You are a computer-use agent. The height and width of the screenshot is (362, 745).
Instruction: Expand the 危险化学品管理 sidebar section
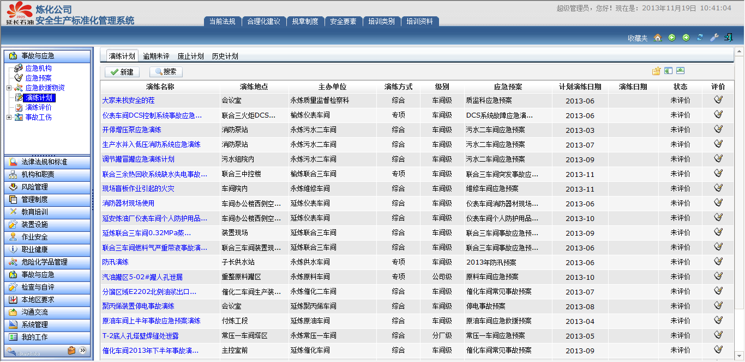tap(47, 262)
